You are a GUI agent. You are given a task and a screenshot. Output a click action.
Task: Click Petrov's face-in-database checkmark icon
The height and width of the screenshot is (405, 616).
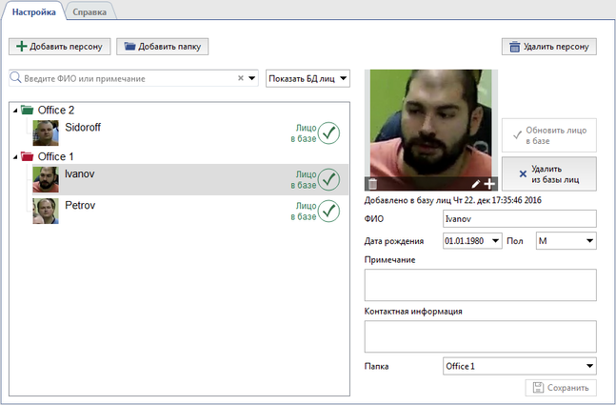pyautogui.click(x=329, y=210)
